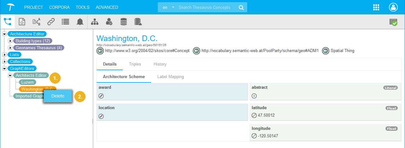This screenshot has height=148, width=405.
Task: Click the database stack icon
Action: 124,22
